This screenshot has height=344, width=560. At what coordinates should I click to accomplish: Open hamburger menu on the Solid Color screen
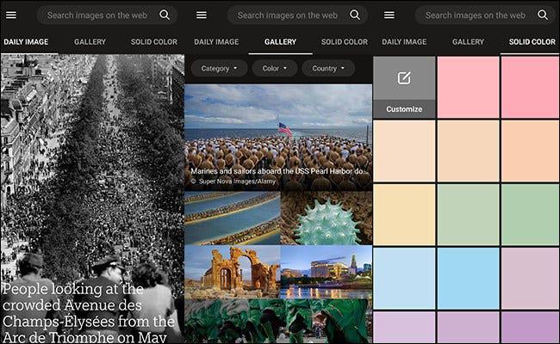coord(389,15)
